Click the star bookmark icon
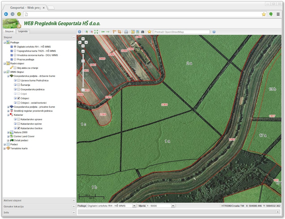 click(x=149, y=32)
